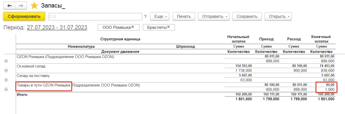Expand the Основной склад row
This screenshot has width=345, height=114.
(x=6, y=70)
